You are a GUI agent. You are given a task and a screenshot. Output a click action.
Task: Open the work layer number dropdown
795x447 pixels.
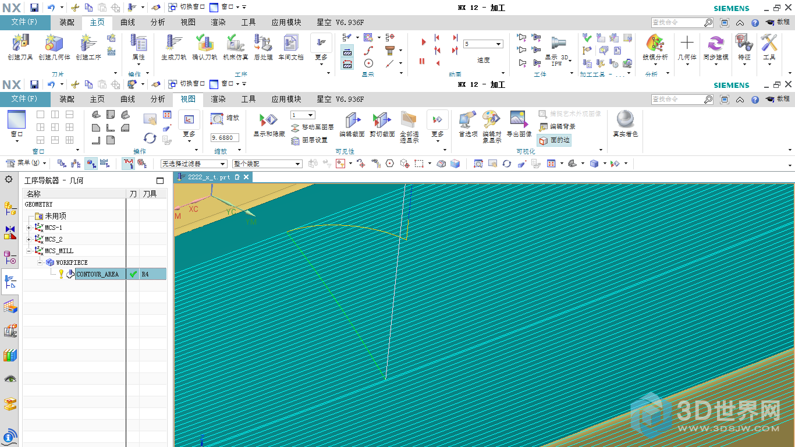[311, 115]
